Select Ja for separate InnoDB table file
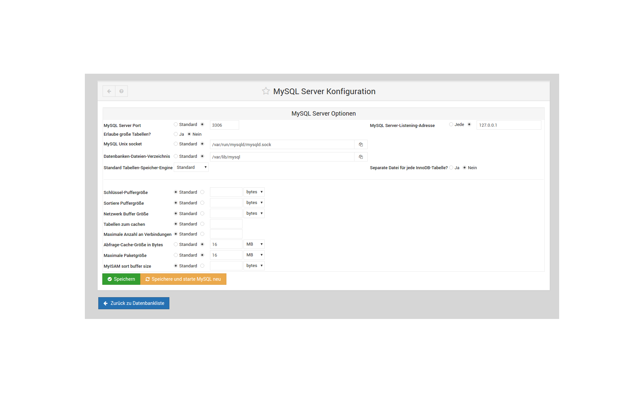Image resolution: width=644 pixels, height=393 pixels. (451, 168)
